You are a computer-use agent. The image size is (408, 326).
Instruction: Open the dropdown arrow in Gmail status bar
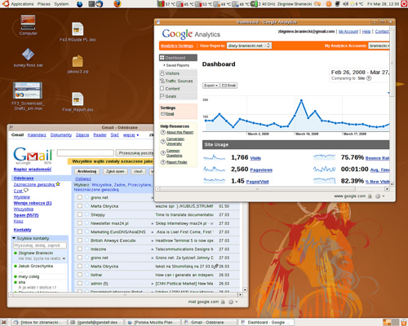237,302
